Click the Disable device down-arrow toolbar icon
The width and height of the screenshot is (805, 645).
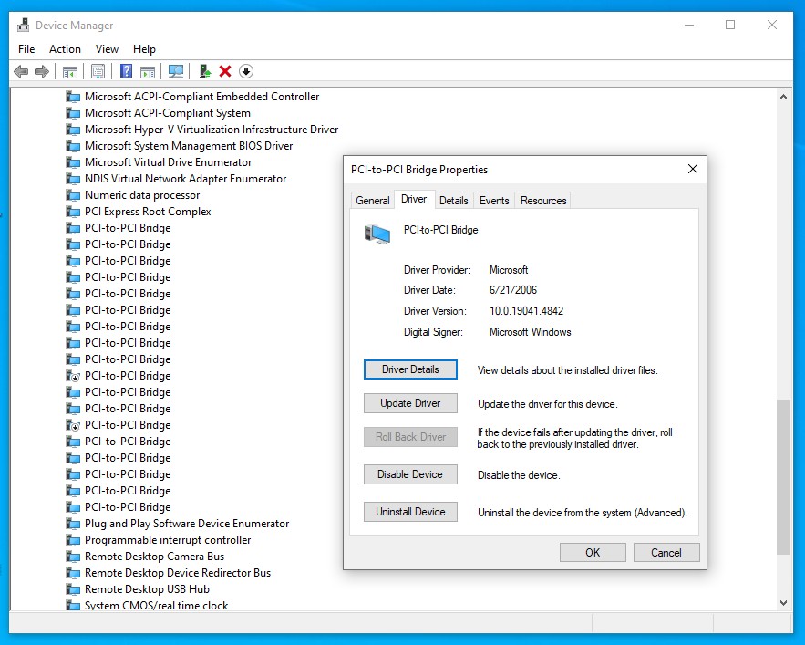pyautogui.click(x=246, y=71)
